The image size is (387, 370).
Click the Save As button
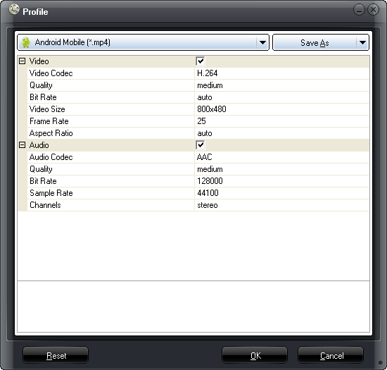pos(315,42)
